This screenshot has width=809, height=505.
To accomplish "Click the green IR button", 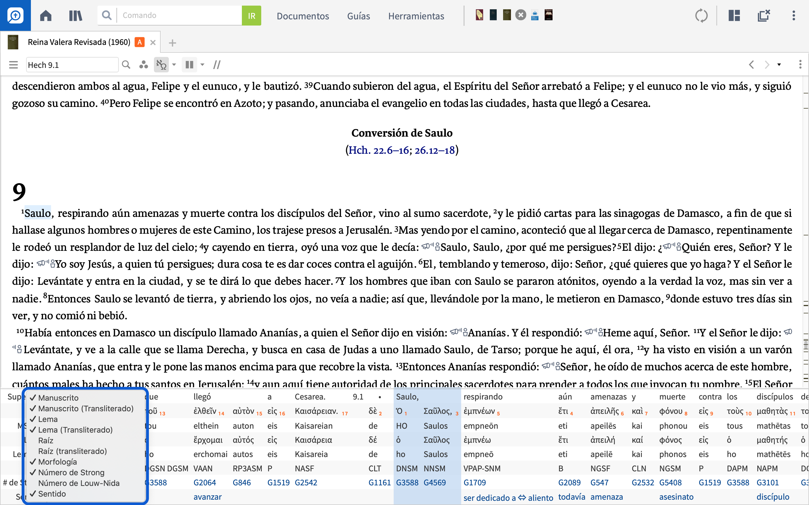I will [251, 15].
